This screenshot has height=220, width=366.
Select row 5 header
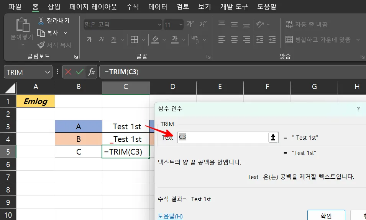click(x=8, y=152)
